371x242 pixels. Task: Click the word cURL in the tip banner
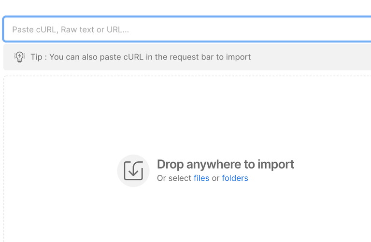[x=133, y=57]
